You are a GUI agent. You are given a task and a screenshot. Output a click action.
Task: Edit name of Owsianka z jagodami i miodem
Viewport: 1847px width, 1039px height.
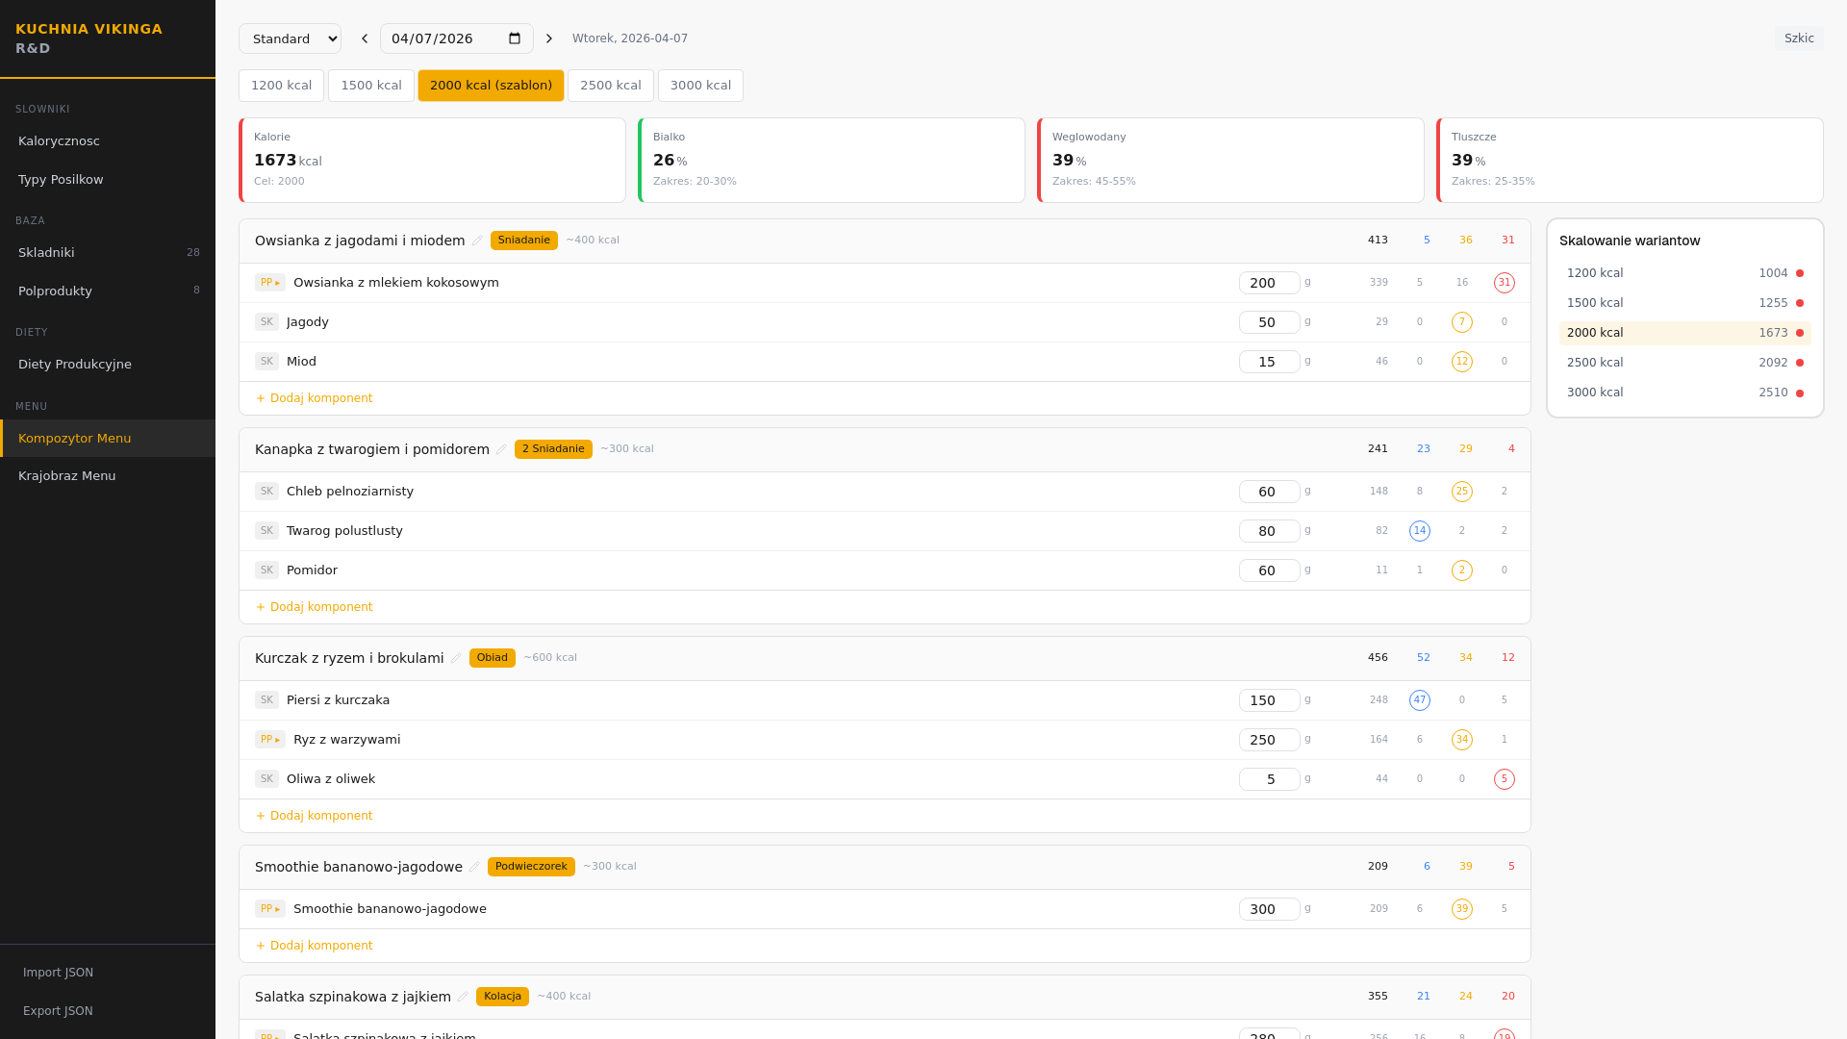pyautogui.click(x=477, y=241)
